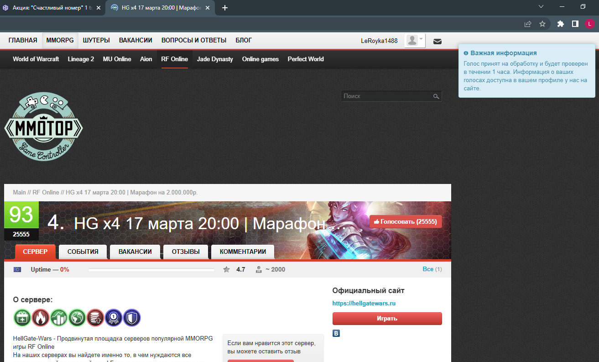Click the shield server feature badge
Viewport: 599px width, 362px height.
[x=132, y=318]
